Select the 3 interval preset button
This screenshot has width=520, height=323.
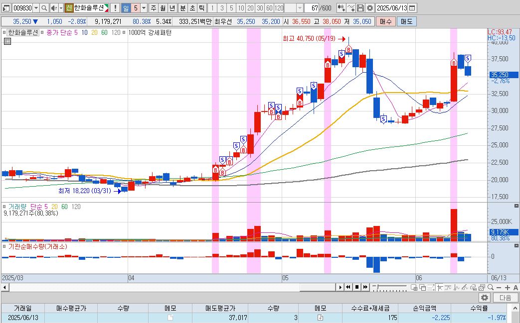click(222, 8)
